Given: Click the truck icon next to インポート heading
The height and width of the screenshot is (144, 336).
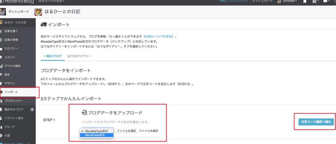Looking at the screenshot, I should point(44,25).
